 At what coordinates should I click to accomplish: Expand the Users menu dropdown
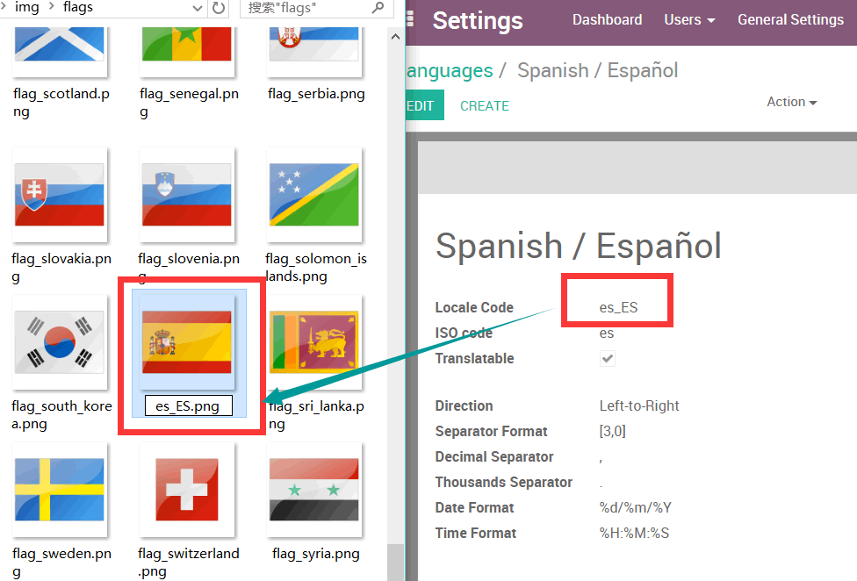pyautogui.click(x=689, y=19)
